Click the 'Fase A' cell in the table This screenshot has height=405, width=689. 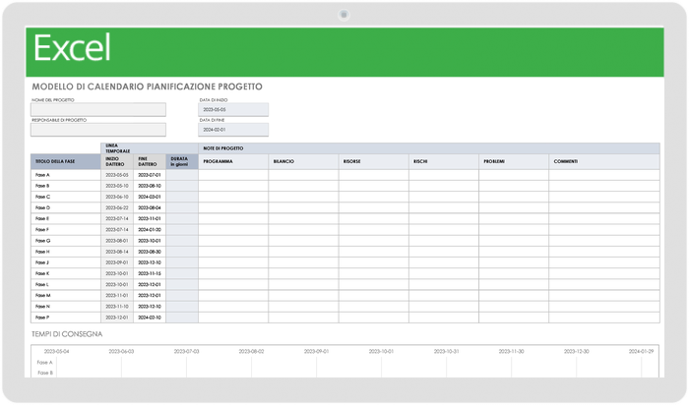pos(66,175)
